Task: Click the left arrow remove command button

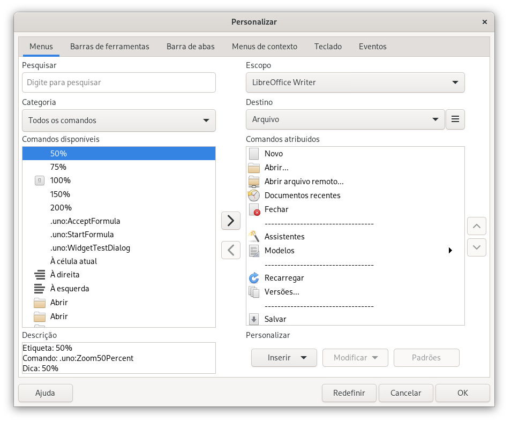Action: coord(230,250)
